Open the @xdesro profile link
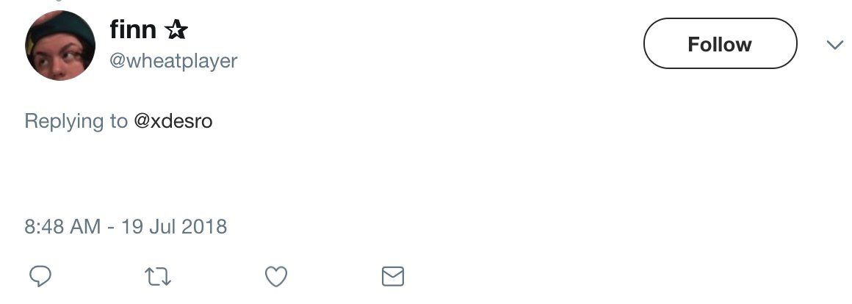Image resolution: width=852 pixels, height=304 pixels. [173, 120]
